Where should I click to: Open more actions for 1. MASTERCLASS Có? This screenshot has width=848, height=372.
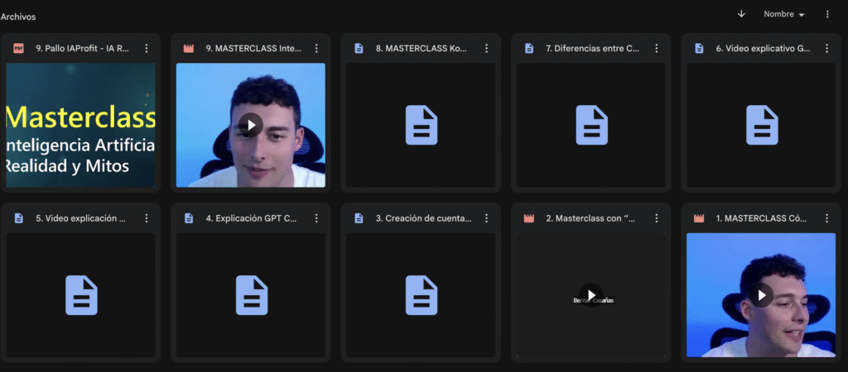[827, 218]
